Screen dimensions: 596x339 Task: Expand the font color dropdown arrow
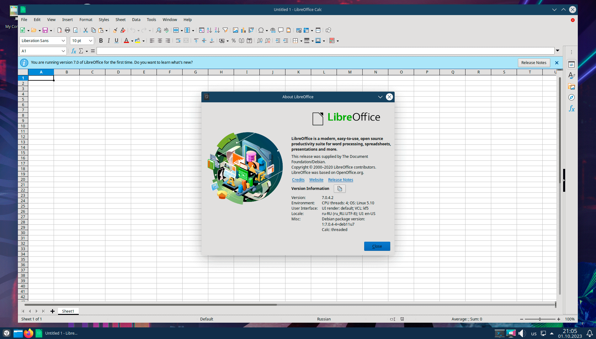pyautogui.click(x=132, y=41)
